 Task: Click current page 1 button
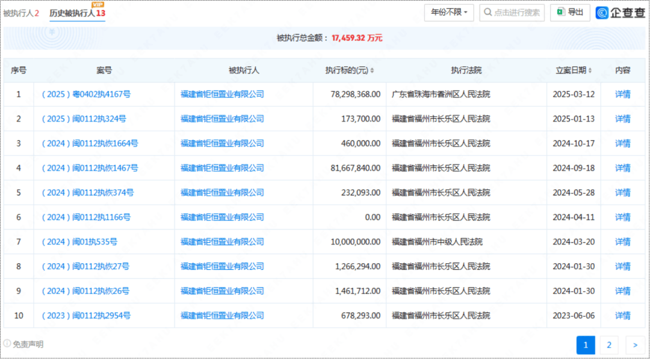(x=585, y=345)
